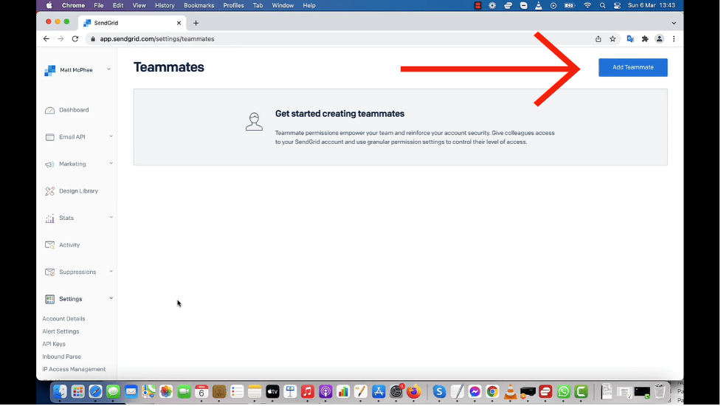Collapse the Settings chevron
The height and width of the screenshot is (406, 721).
coord(111,299)
